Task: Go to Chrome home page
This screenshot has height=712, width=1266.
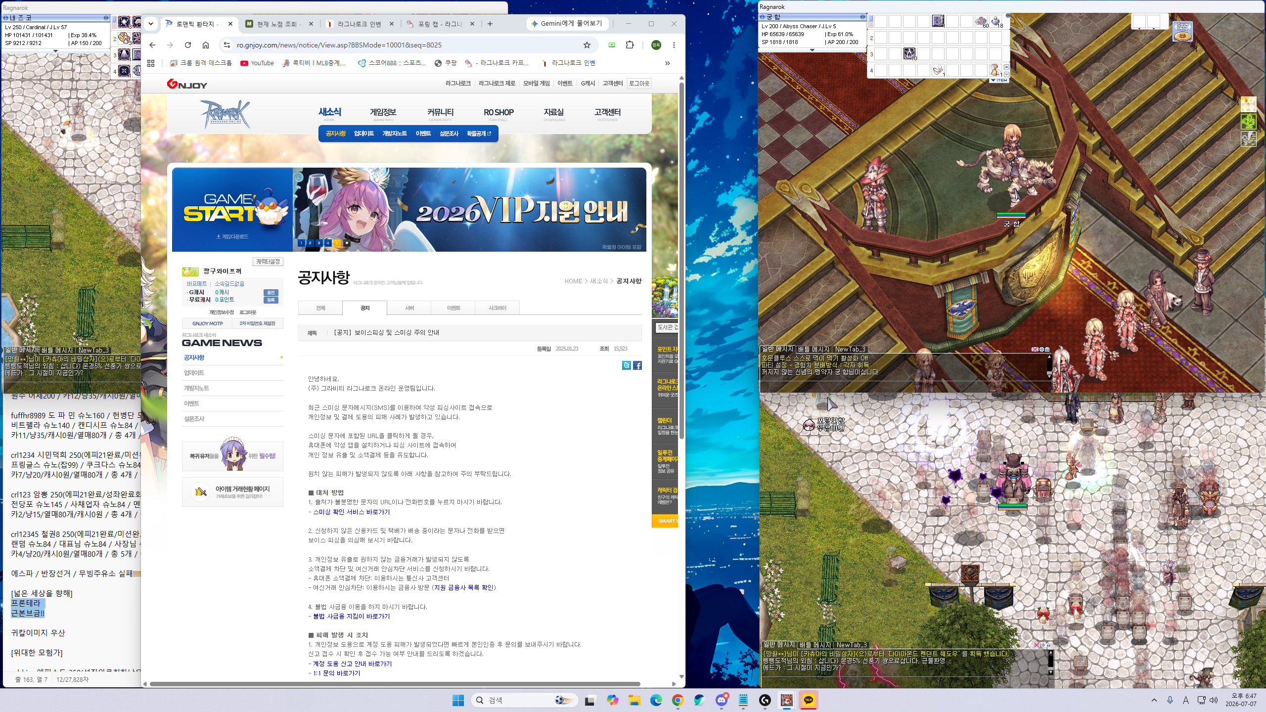Action: pyautogui.click(x=206, y=45)
